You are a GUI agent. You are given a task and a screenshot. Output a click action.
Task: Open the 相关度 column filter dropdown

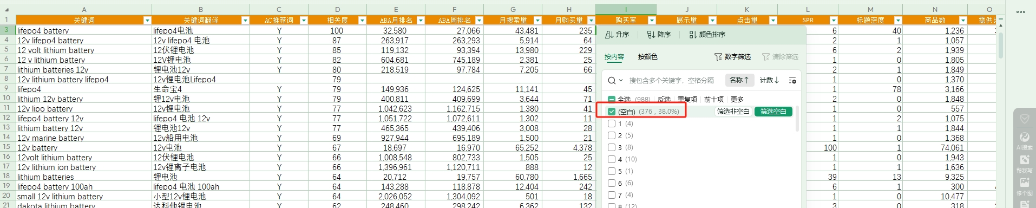tap(362, 21)
